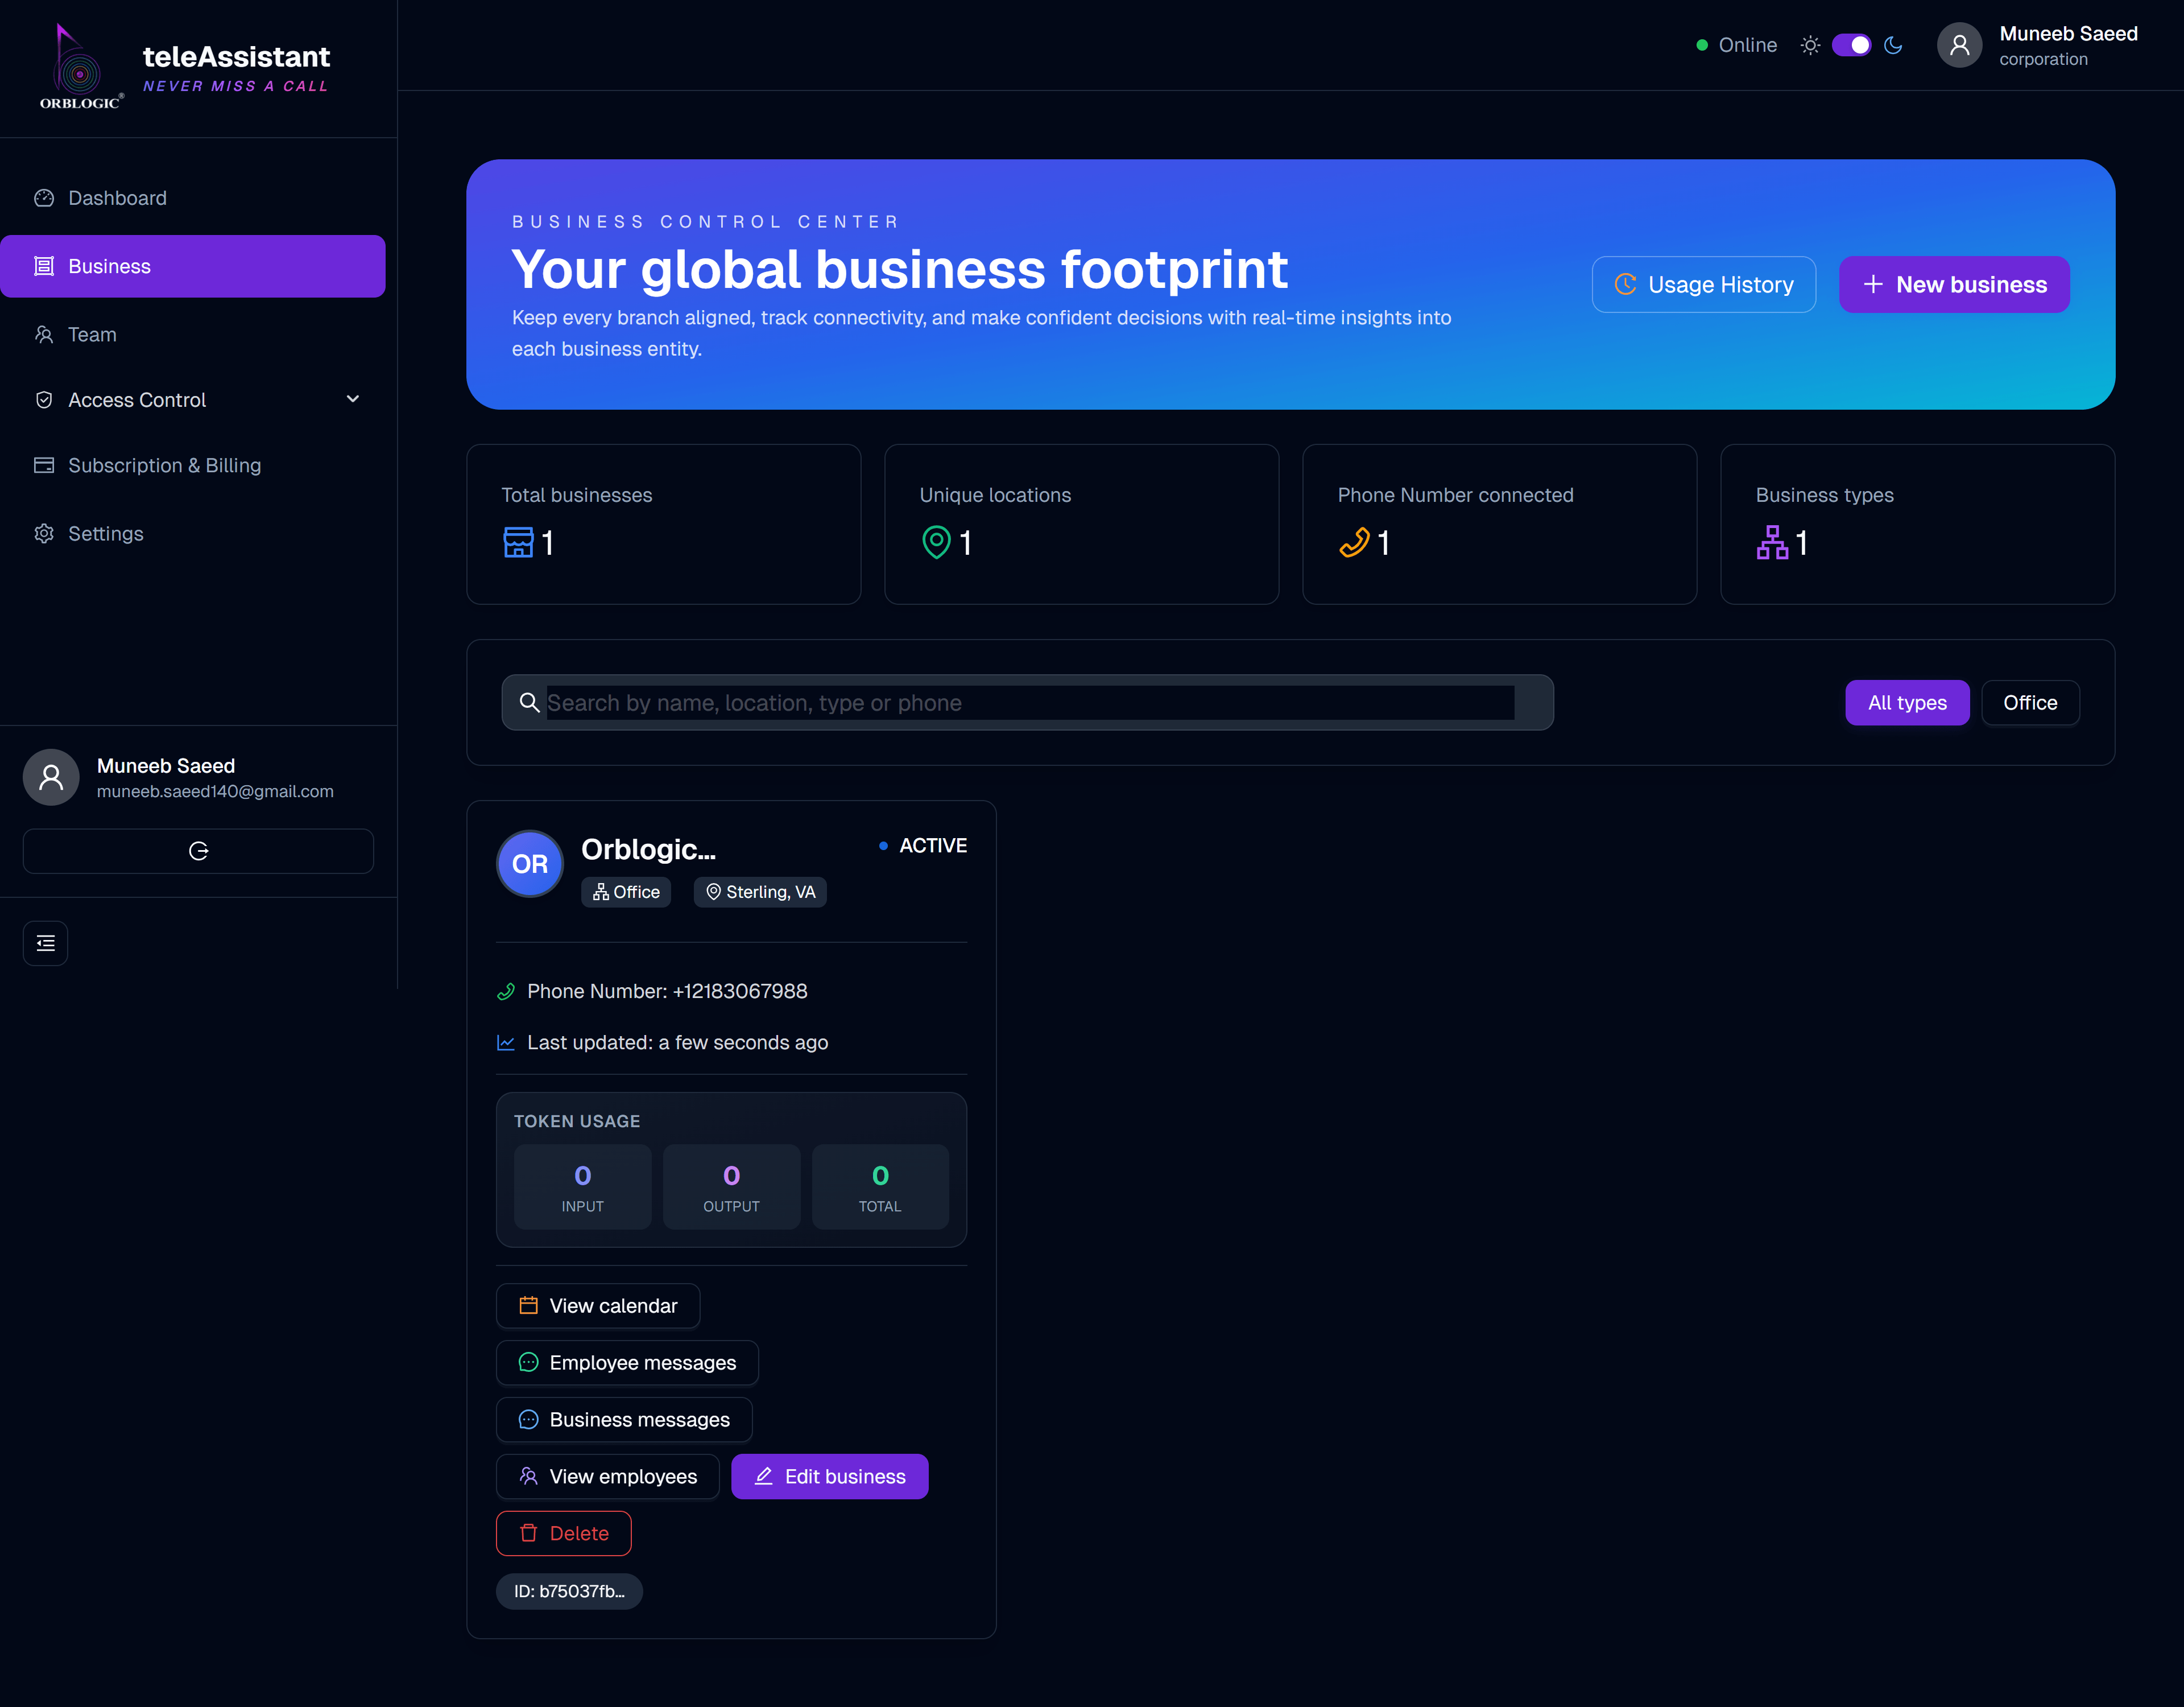2184x1707 pixels.
Task: Activate the All types filter
Action: point(1906,702)
